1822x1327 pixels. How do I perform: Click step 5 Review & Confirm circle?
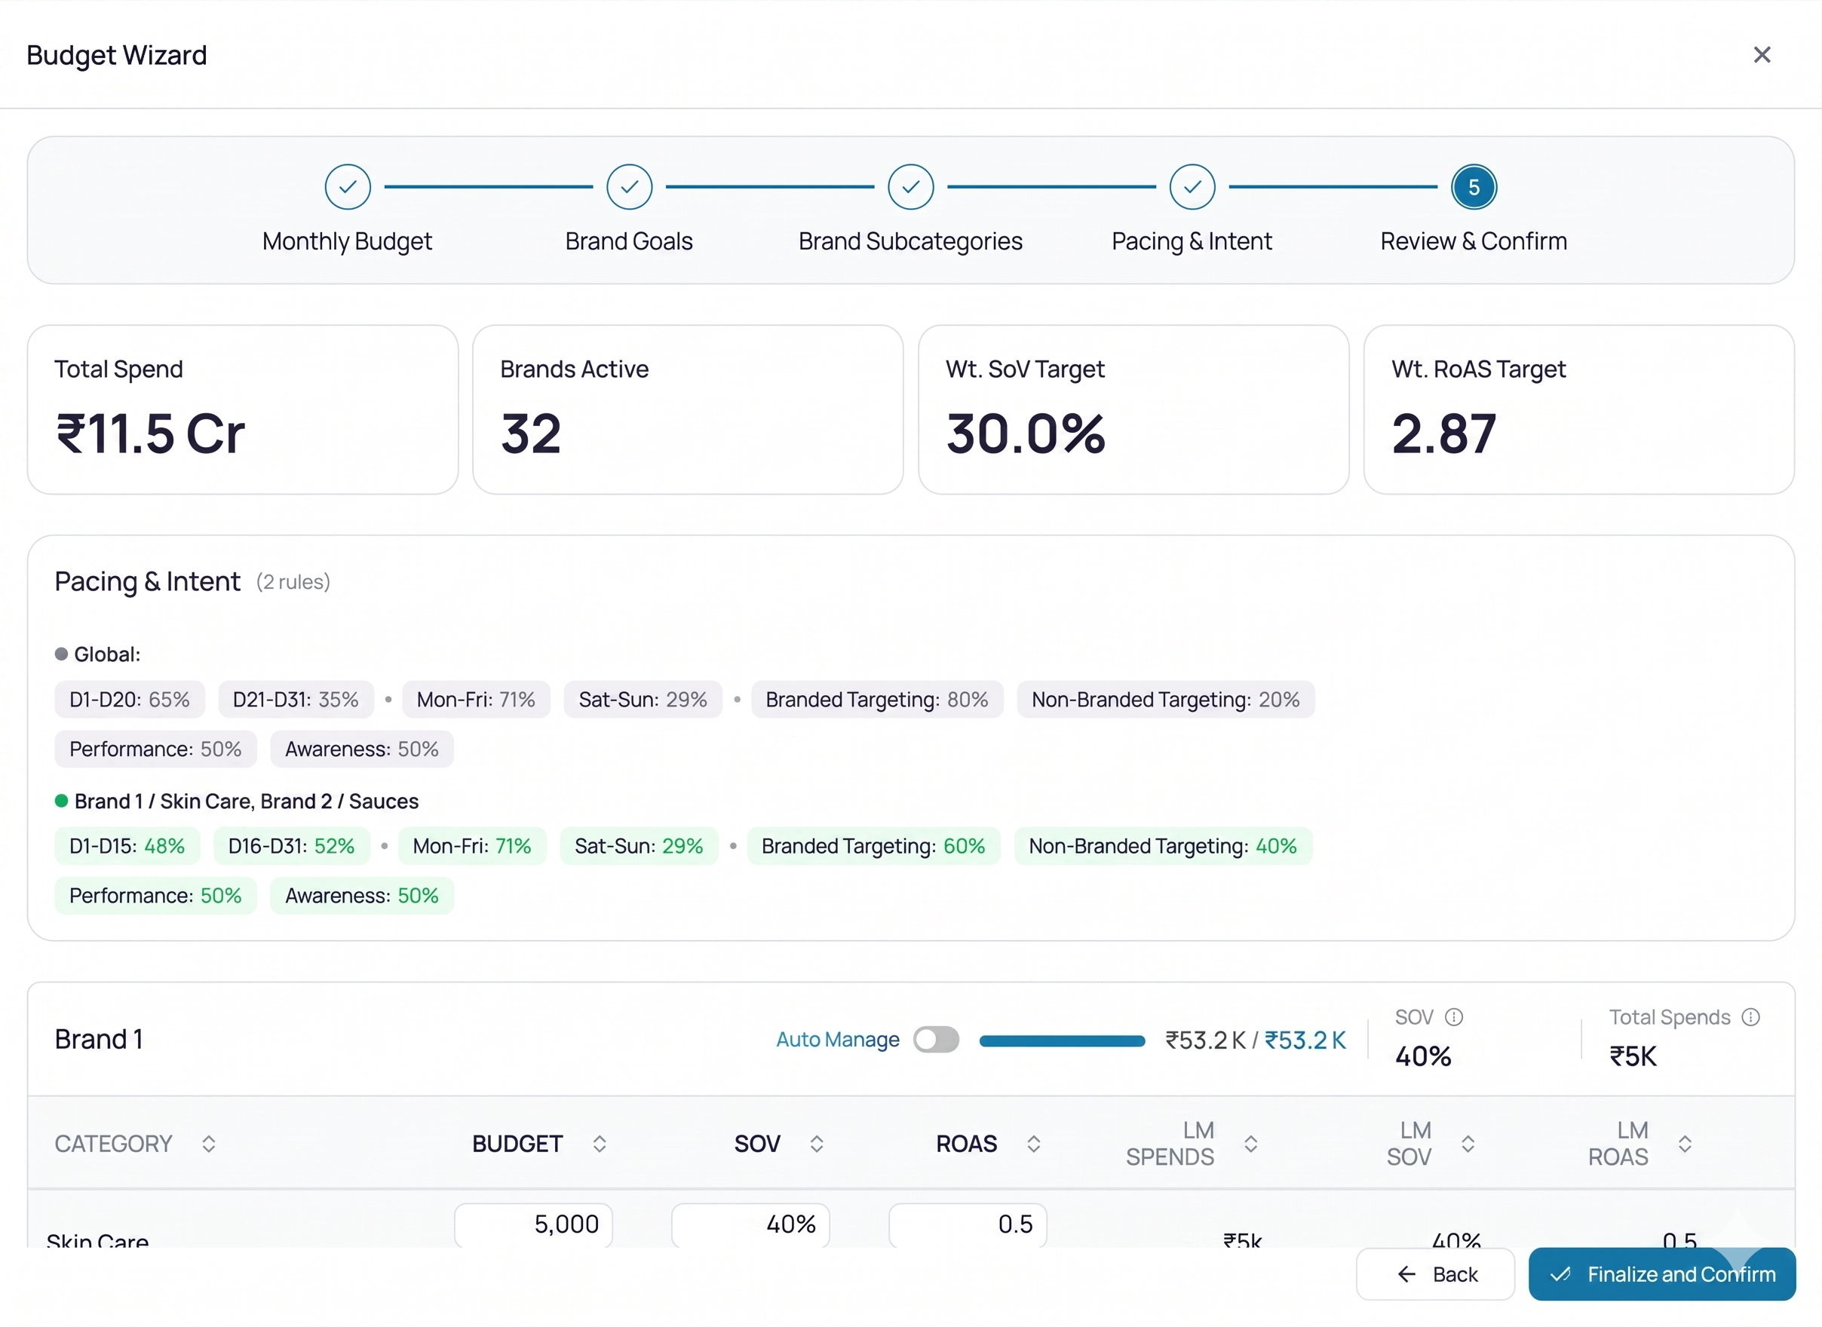tap(1474, 187)
